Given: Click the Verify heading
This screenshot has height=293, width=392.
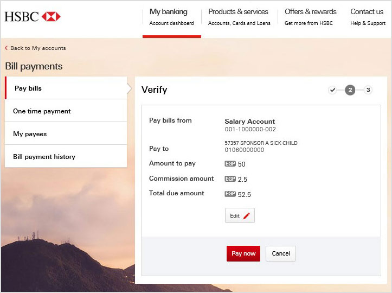Looking at the screenshot, I should point(154,90).
